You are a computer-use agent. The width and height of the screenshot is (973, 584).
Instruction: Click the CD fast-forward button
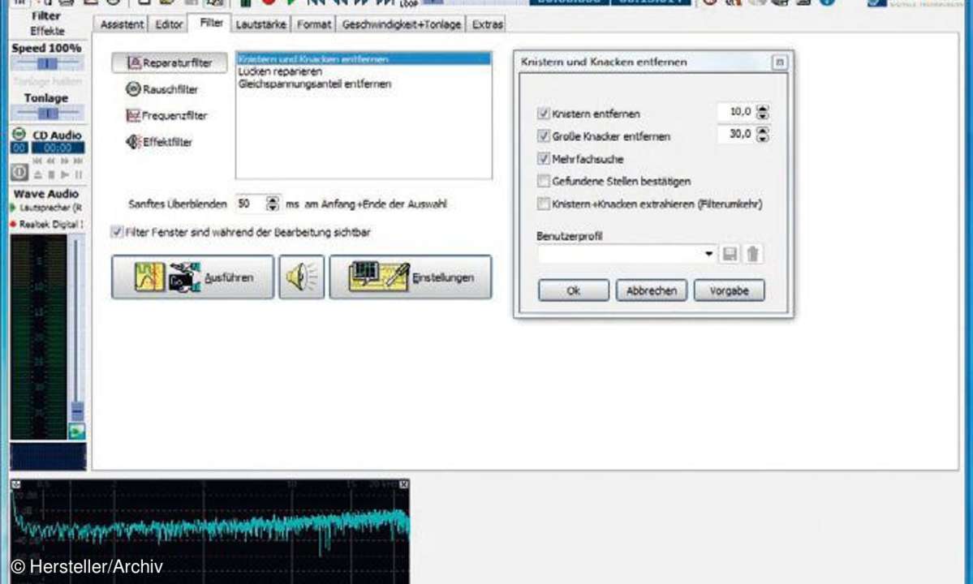coord(65,161)
